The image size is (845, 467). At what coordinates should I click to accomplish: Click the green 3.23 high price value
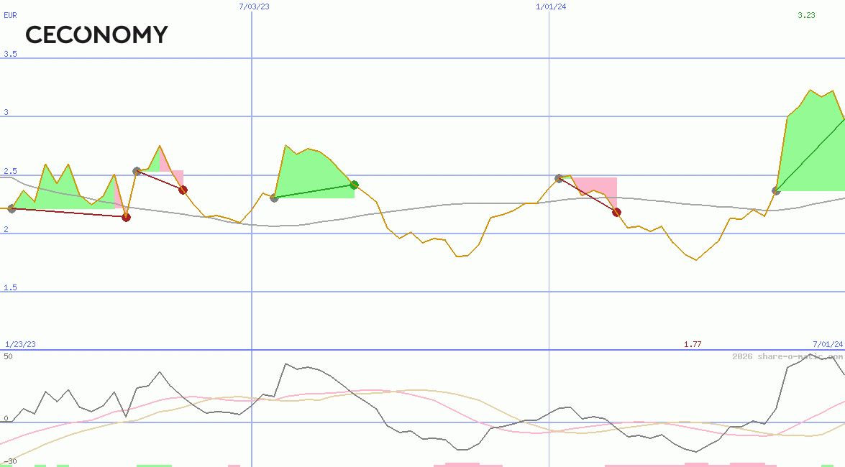(806, 14)
